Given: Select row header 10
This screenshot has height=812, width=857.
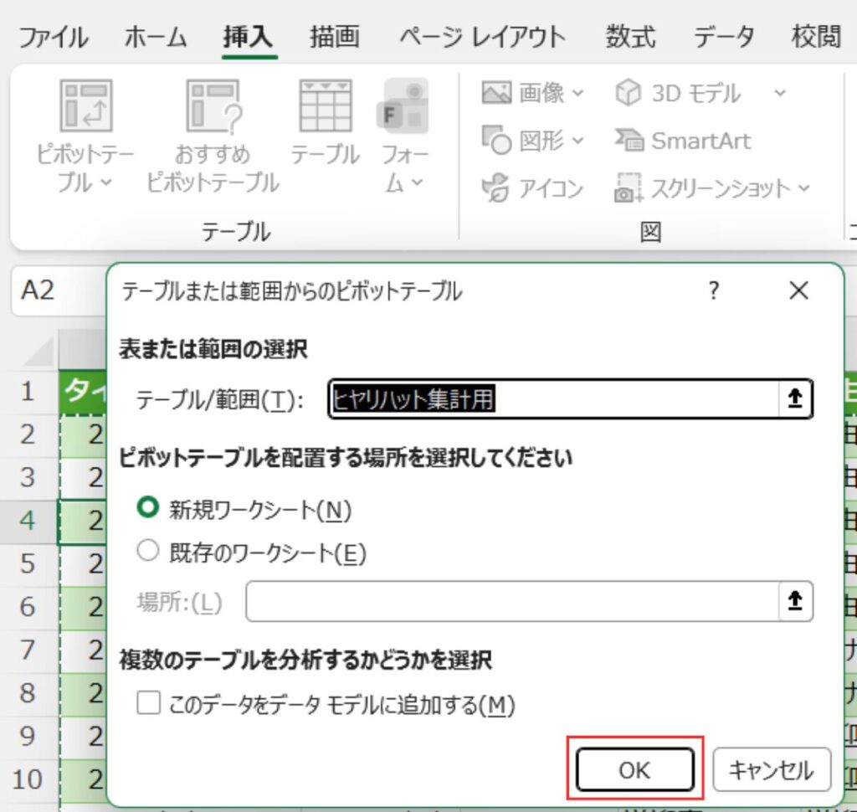Looking at the screenshot, I should coord(28,780).
